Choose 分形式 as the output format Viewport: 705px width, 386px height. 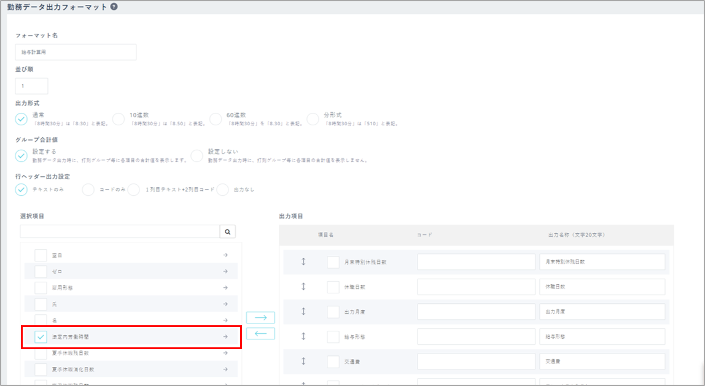click(313, 118)
